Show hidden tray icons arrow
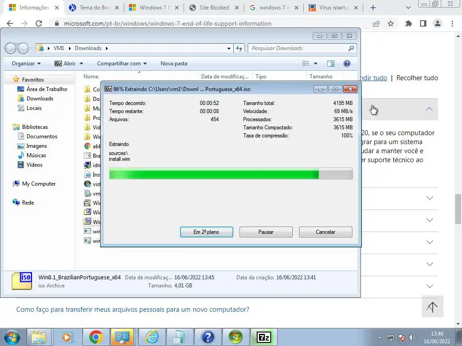The width and height of the screenshot is (462, 346). (x=380, y=337)
